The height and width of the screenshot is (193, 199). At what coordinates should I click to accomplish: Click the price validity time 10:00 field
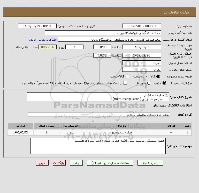[x=102, y=55]
